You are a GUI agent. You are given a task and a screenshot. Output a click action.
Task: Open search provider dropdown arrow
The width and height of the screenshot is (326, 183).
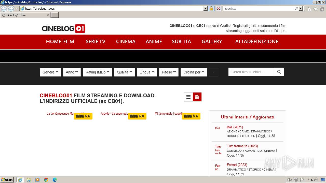pyautogui.click(x=301, y=8)
